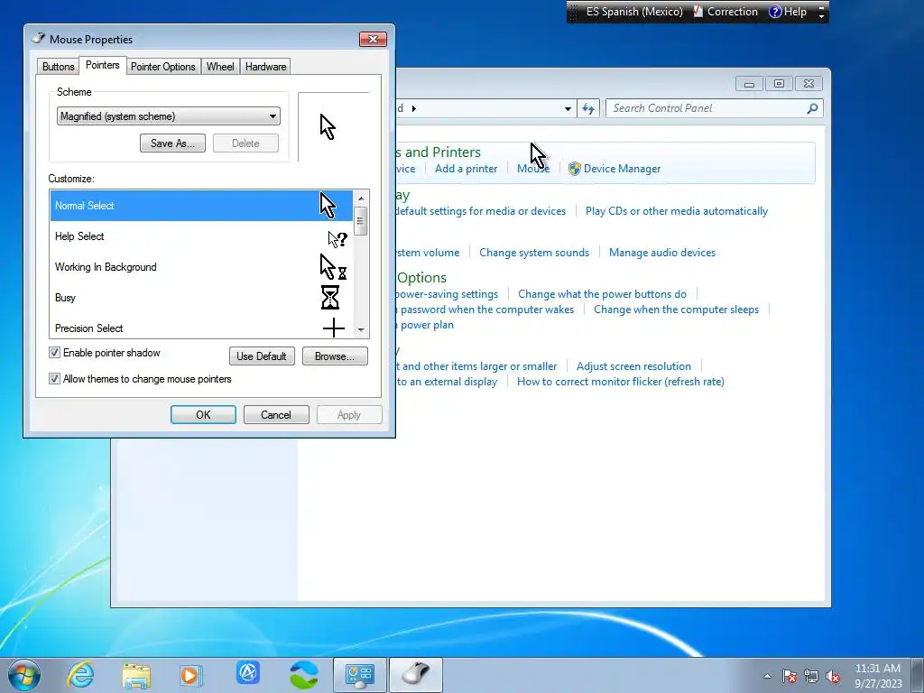Click the pointer list scrollbar thumb

tap(361, 221)
